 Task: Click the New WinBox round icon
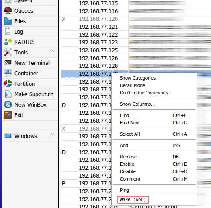pyautogui.click(x=8, y=104)
